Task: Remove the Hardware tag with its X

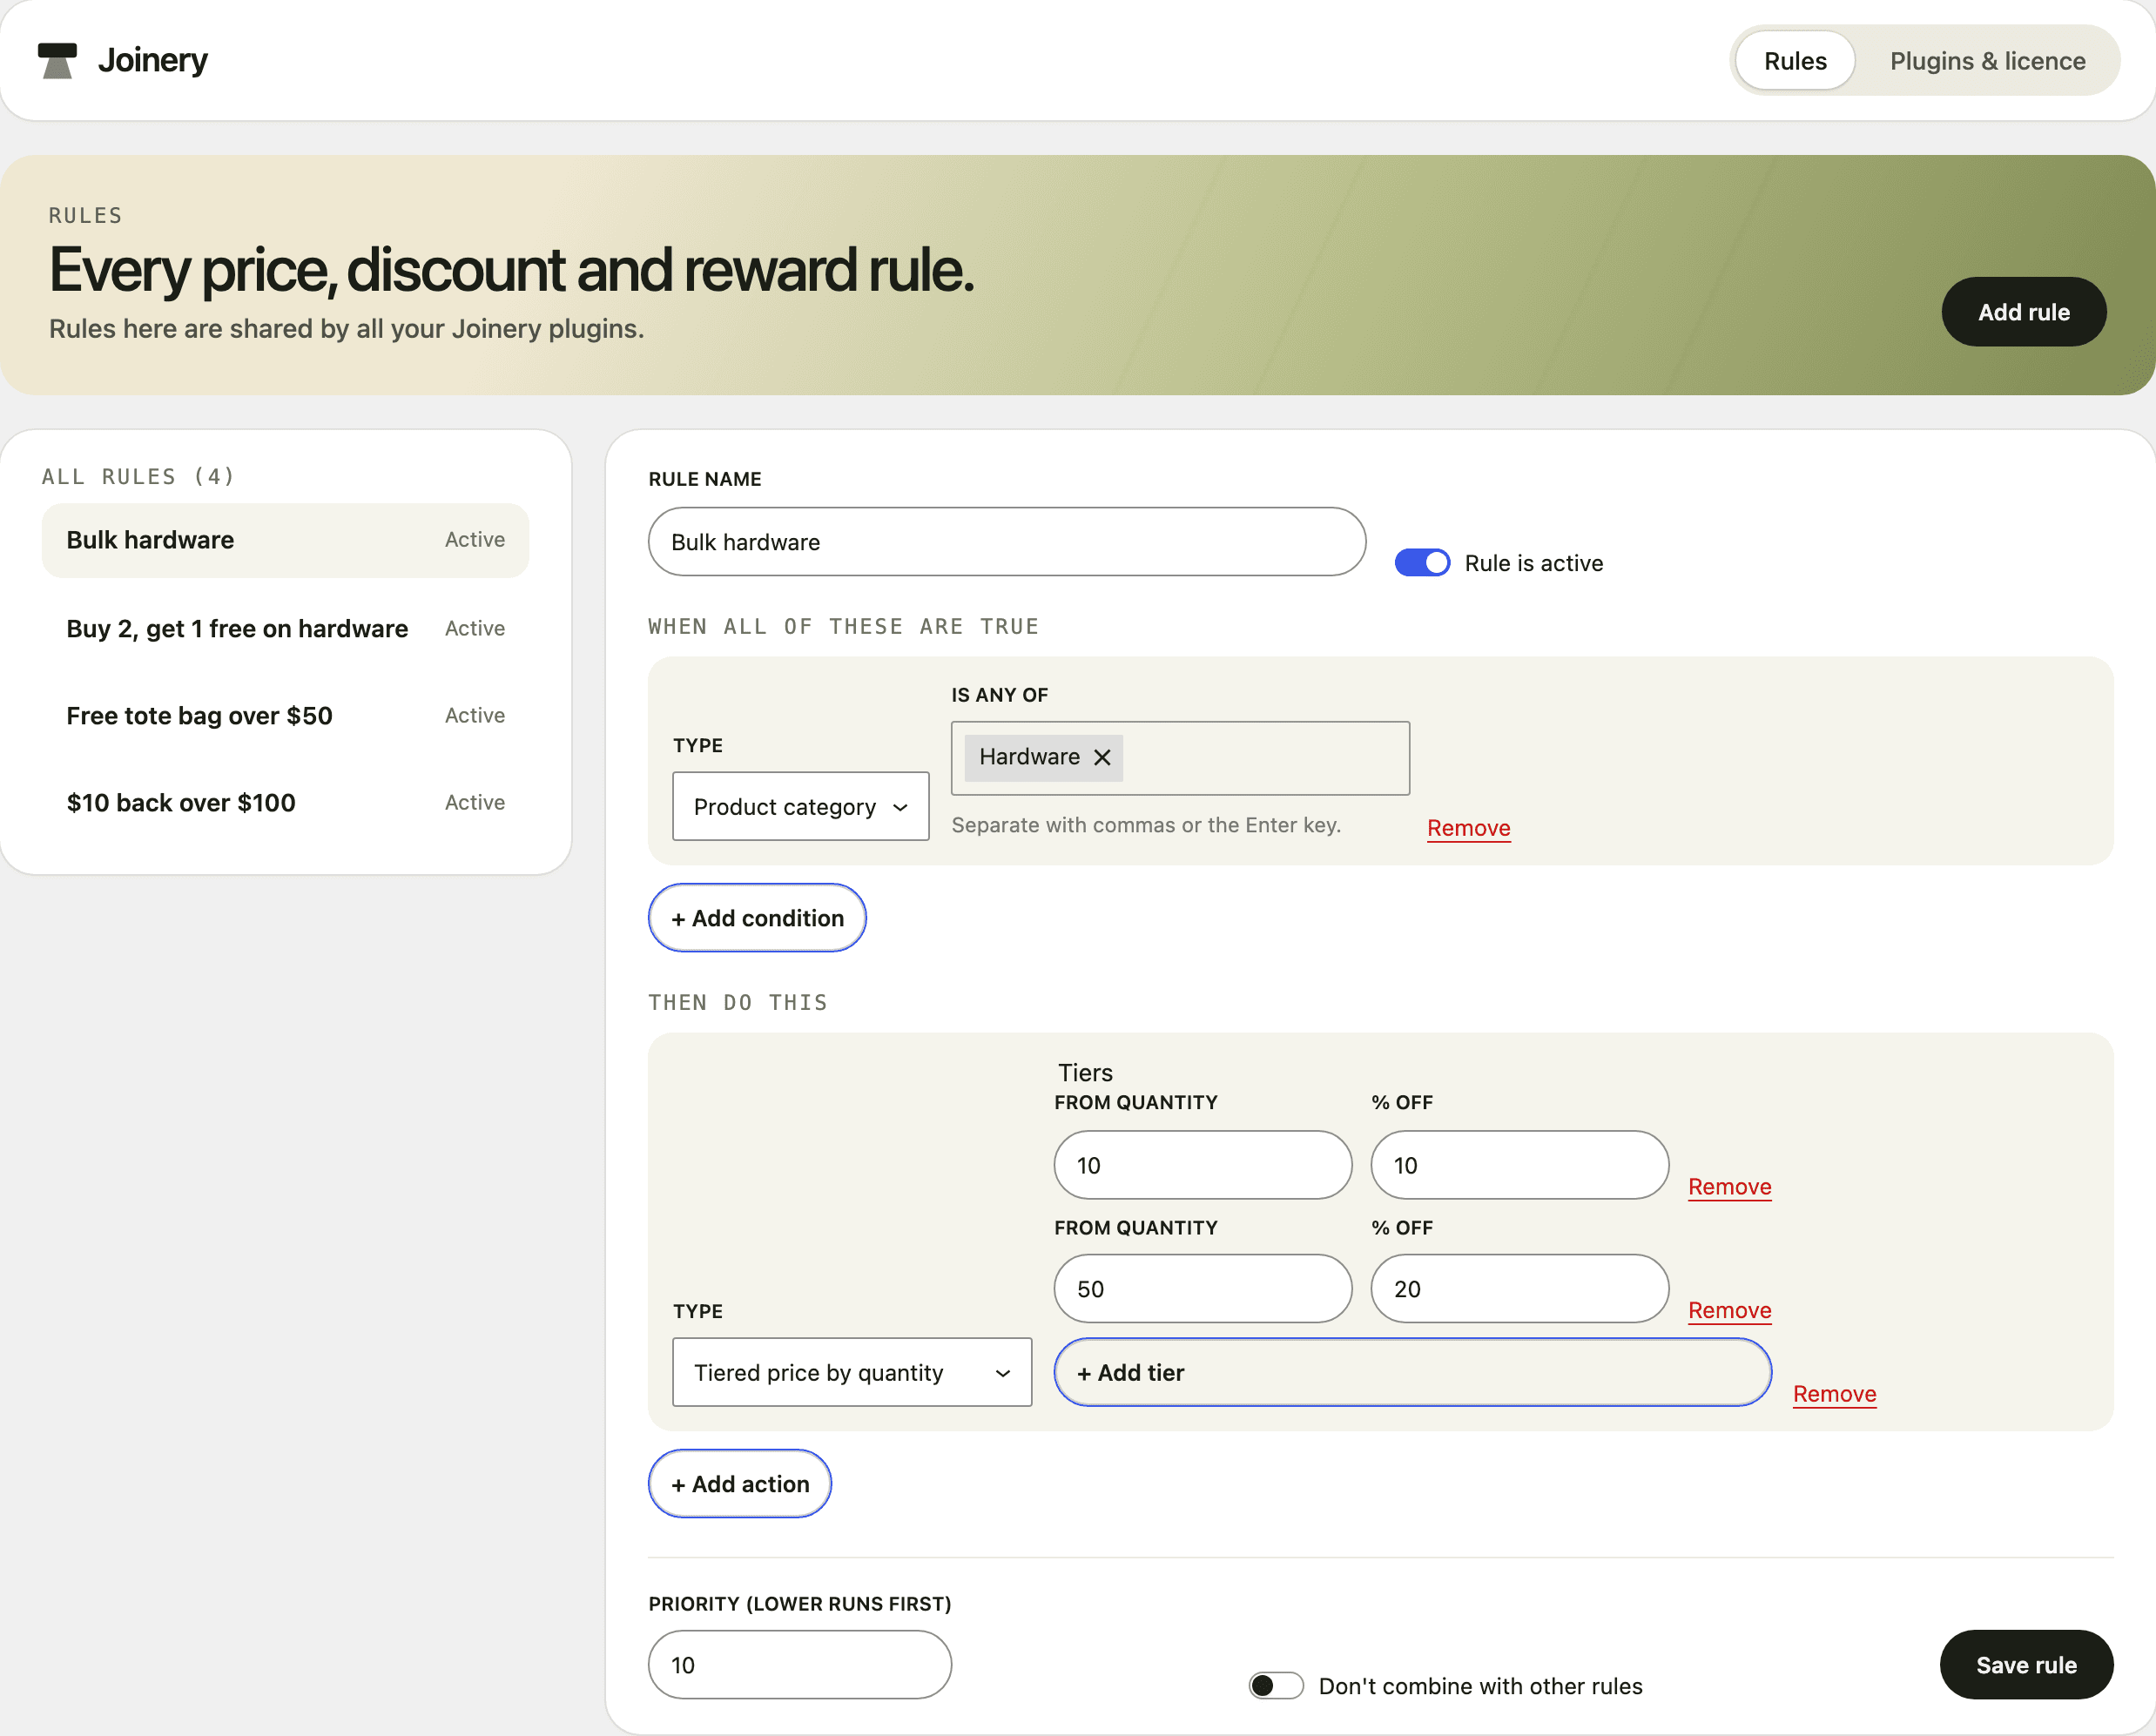Action: tap(1102, 758)
